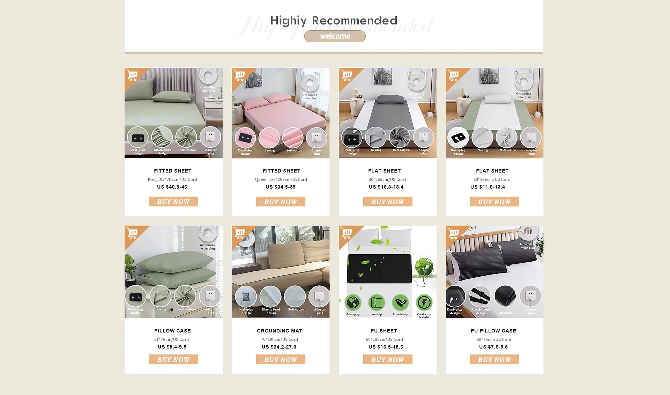Buy the Queen 153*203cm fitted sheet
670x395 pixels.
(281, 202)
